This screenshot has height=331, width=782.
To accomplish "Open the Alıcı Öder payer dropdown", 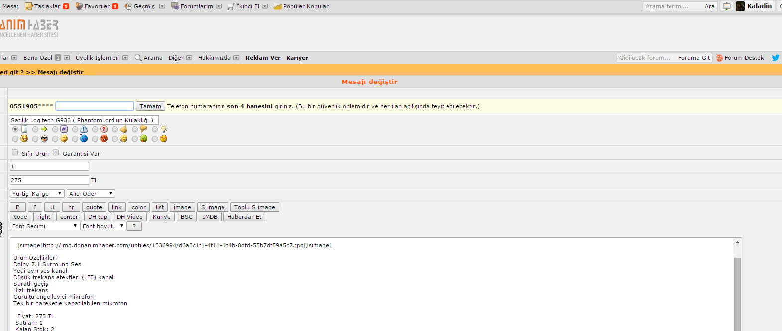I will point(91,194).
